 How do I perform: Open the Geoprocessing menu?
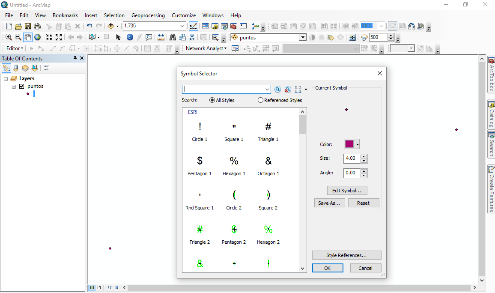pyautogui.click(x=148, y=15)
